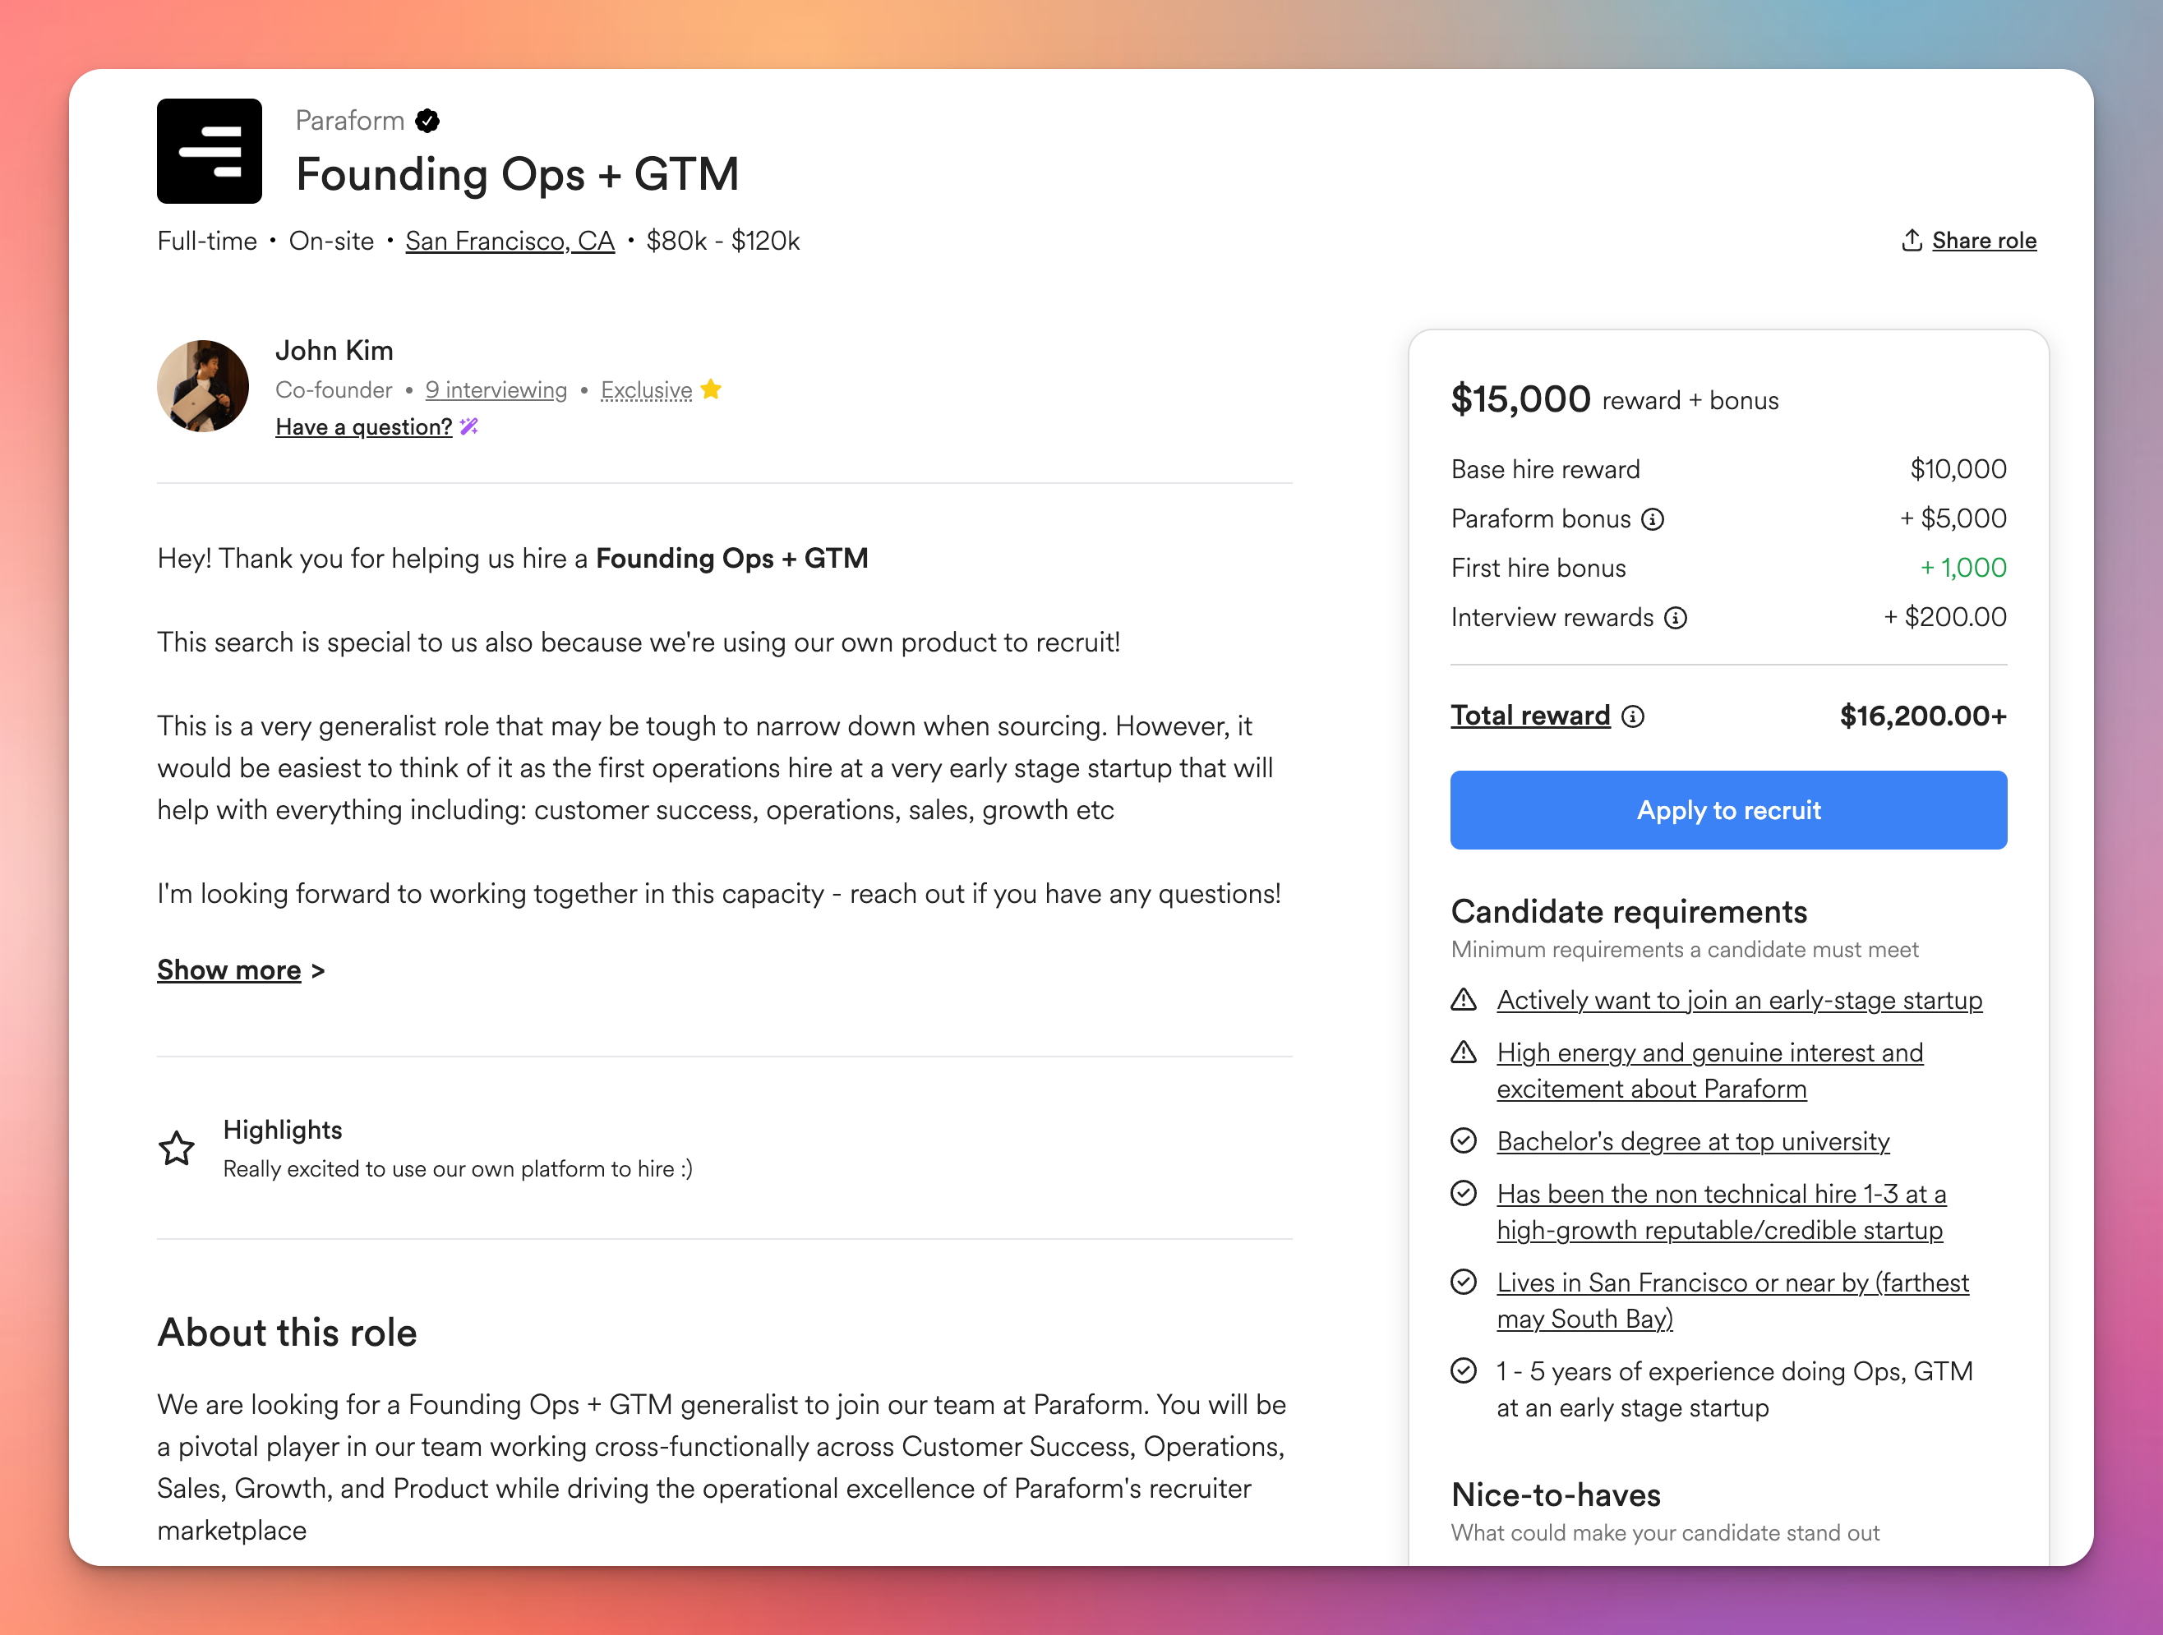
Task: Click the info icon beside Paraform bonus
Action: (x=1653, y=519)
